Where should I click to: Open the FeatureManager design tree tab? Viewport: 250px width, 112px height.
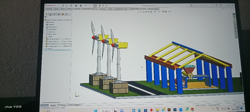pos(46,14)
